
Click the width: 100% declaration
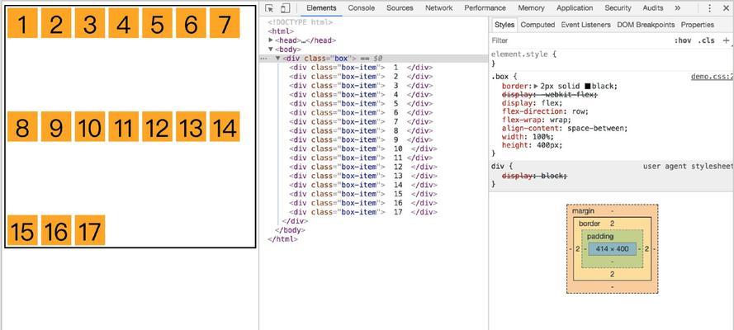pyautogui.click(x=528, y=137)
